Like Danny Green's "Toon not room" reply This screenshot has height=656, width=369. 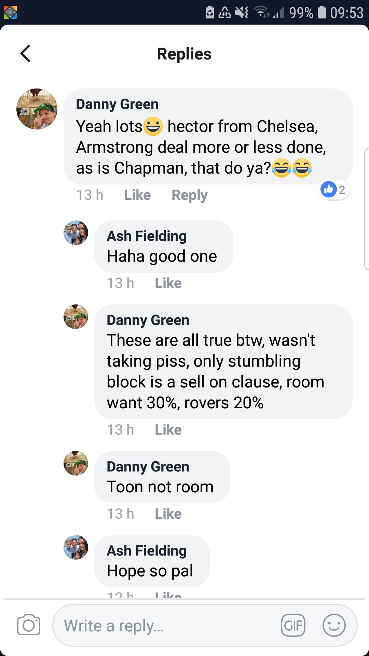[168, 514]
